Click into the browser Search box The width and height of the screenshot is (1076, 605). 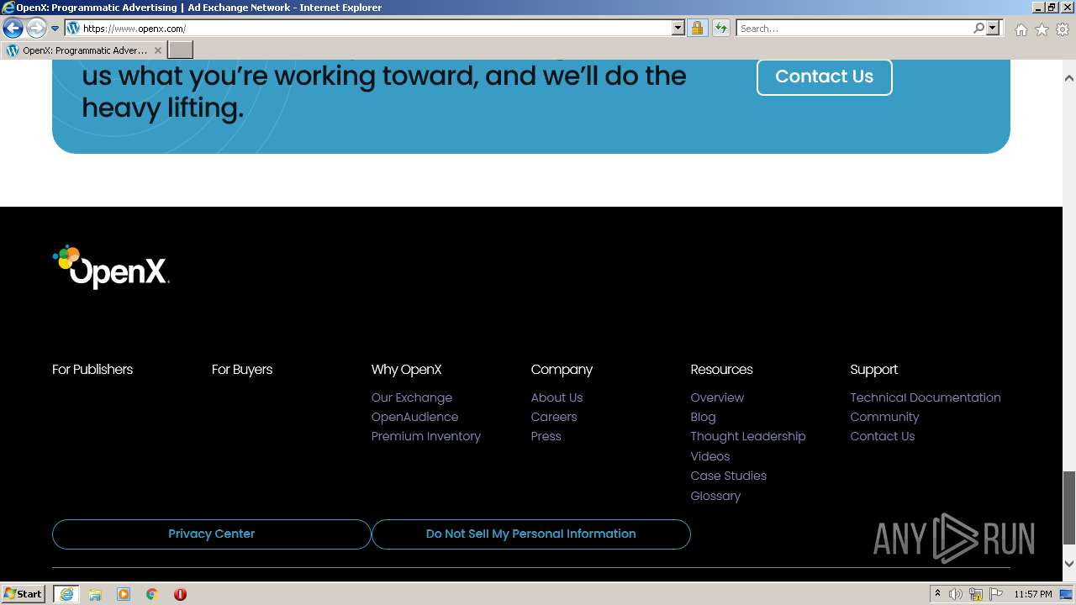pos(853,29)
